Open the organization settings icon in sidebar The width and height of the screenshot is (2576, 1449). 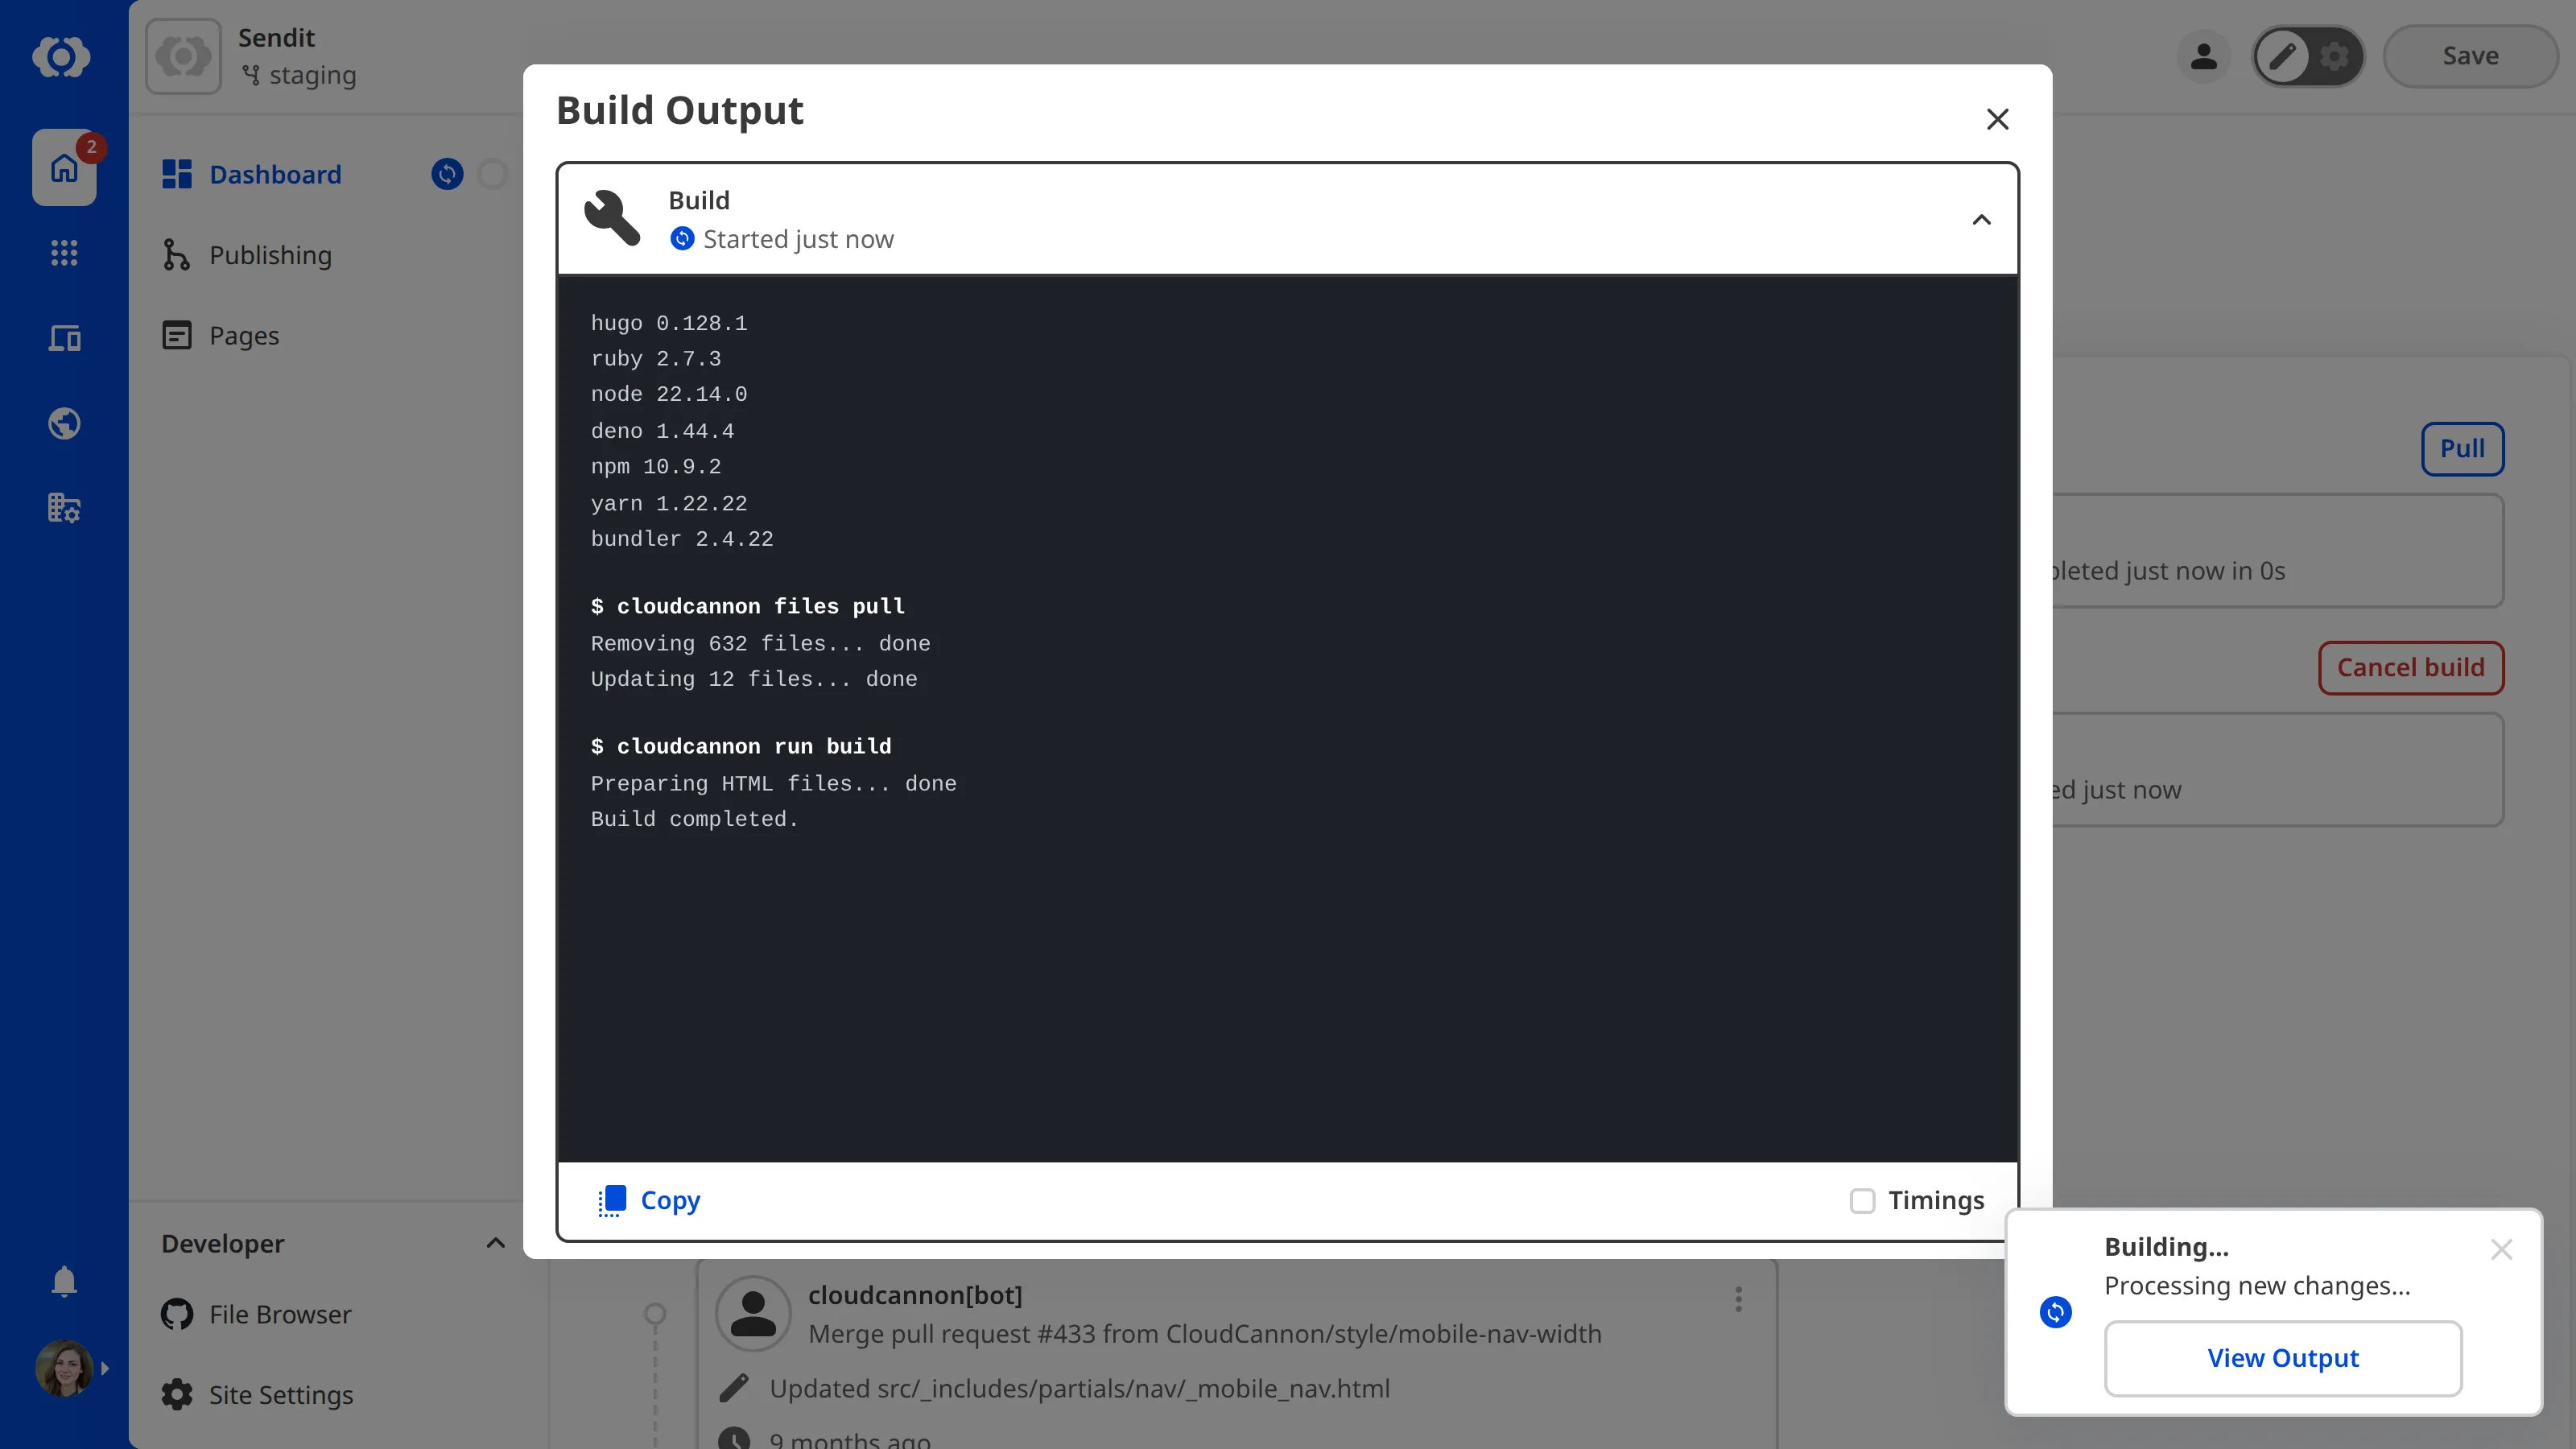click(x=64, y=507)
